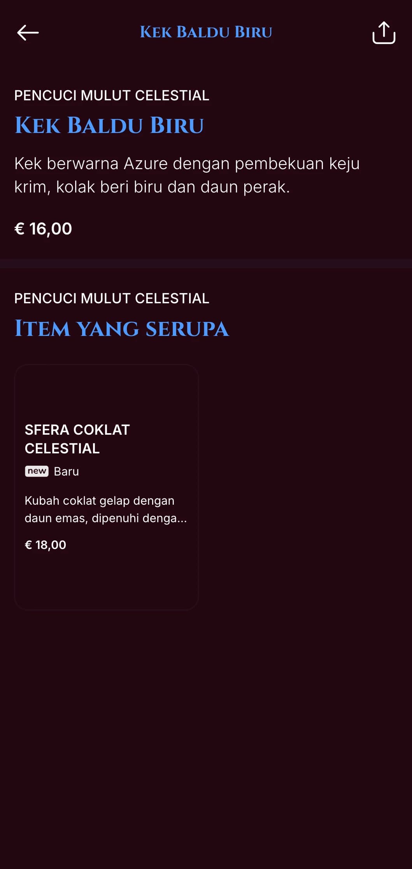Screen dimensions: 412x869
Task: Tap the divider between item details and similar items
Action: 206,263
